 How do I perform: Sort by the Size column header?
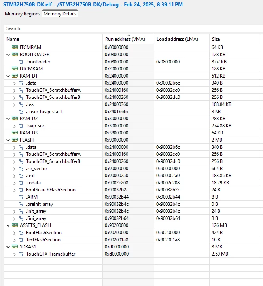pos(216,39)
